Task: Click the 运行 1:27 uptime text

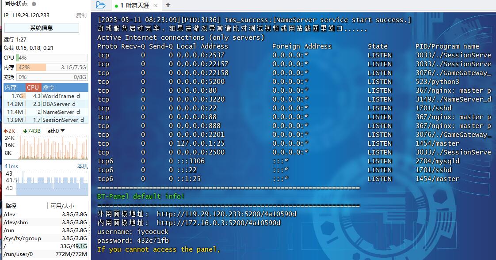Action: [x=15, y=39]
